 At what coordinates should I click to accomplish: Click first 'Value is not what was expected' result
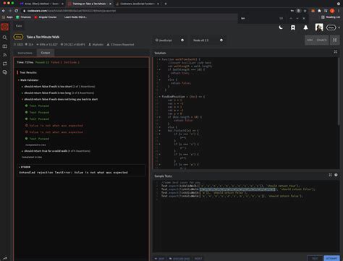click(x=54, y=126)
